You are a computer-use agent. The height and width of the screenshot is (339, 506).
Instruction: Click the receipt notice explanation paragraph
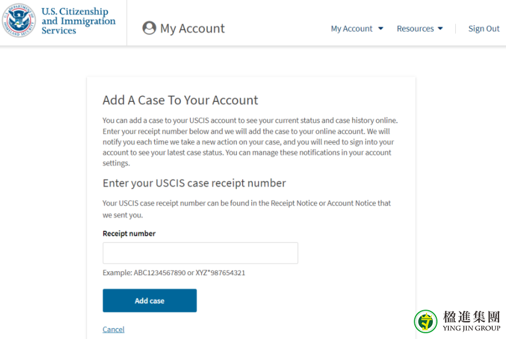point(247,209)
